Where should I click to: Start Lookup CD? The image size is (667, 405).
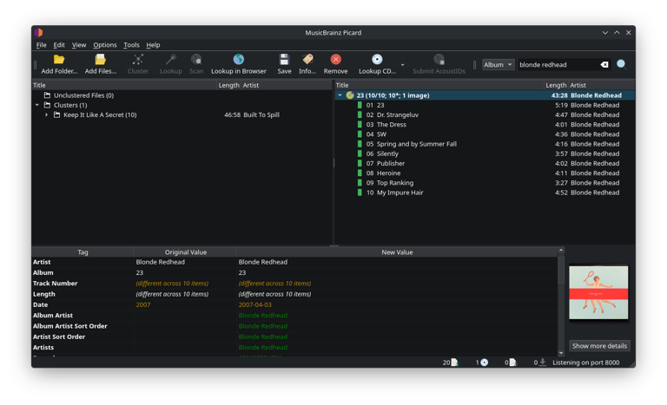pos(377,64)
